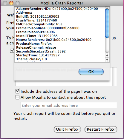Screen dimensions: 124x139
Task: Click the comment box's vertical scrollbar
Action: pos(115,77)
